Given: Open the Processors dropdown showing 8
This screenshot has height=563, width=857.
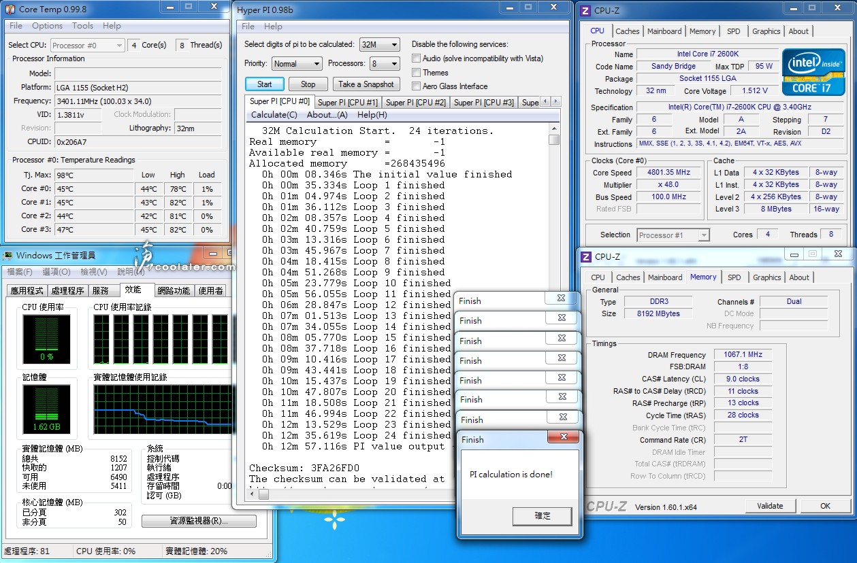Looking at the screenshot, I should (x=385, y=64).
